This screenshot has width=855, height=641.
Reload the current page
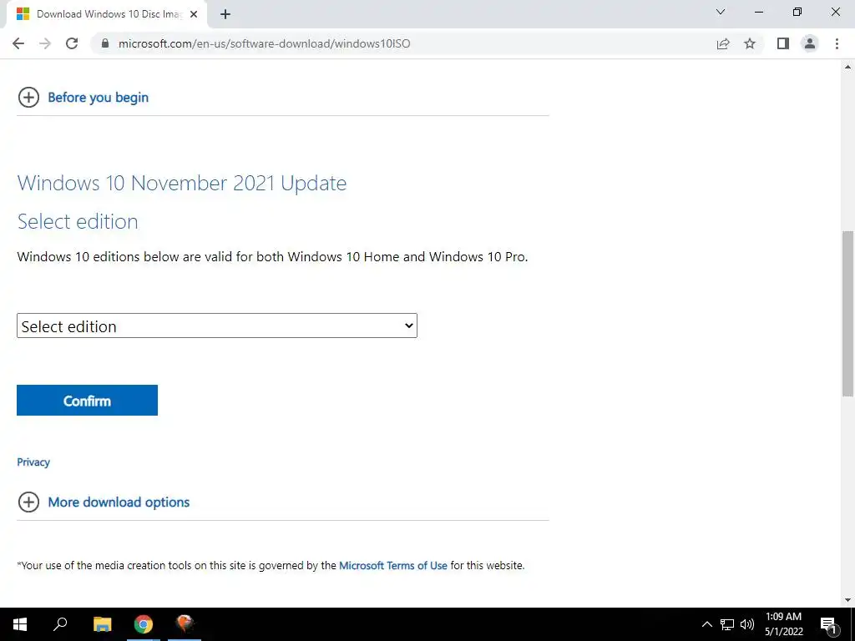[72, 43]
